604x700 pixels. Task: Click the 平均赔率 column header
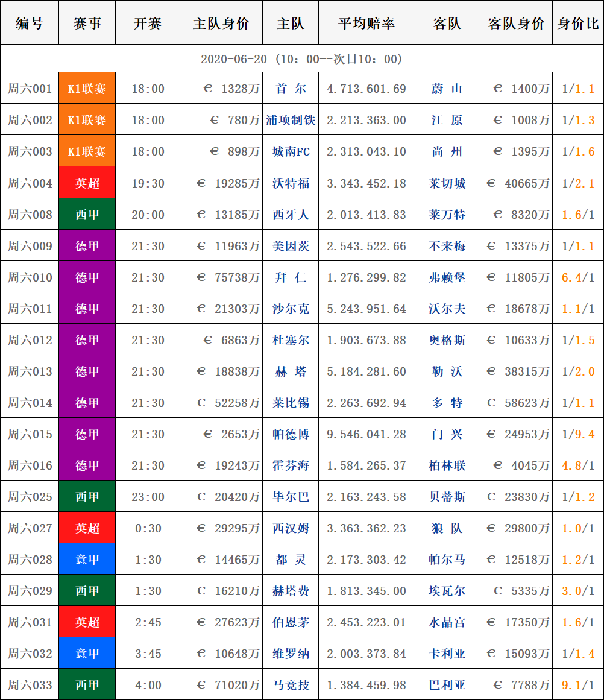pos(366,24)
